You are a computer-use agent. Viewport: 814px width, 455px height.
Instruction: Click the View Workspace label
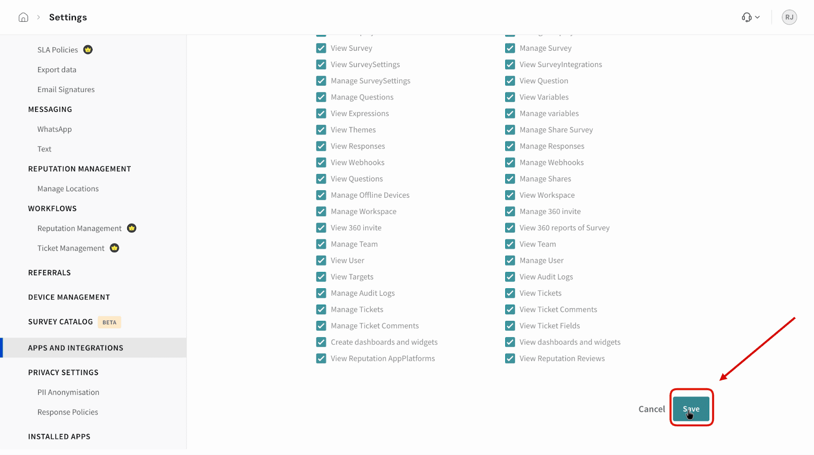[x=547, y=195]
